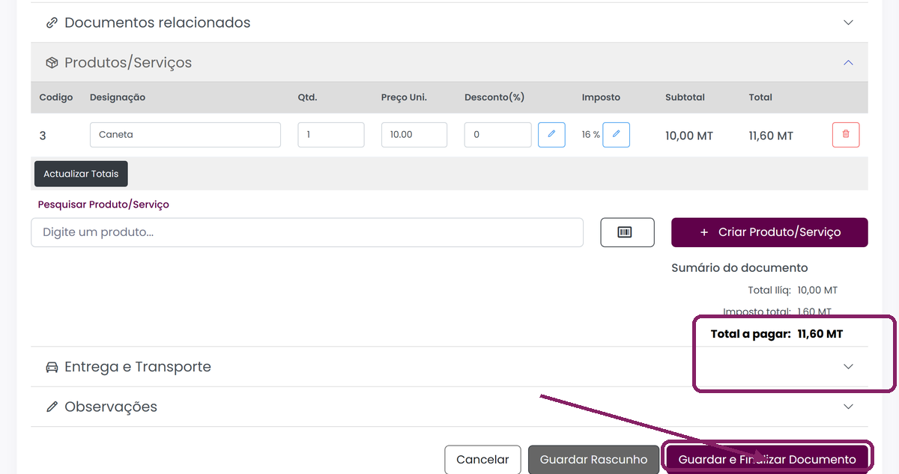
Task: Click the box icon beside Produtos/Serviços
Action: [52, 63]
